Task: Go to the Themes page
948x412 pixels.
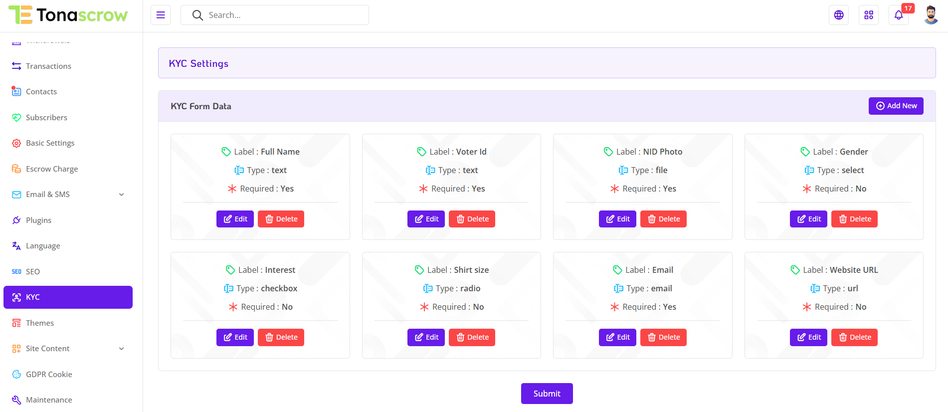Action: coord(40,323)
